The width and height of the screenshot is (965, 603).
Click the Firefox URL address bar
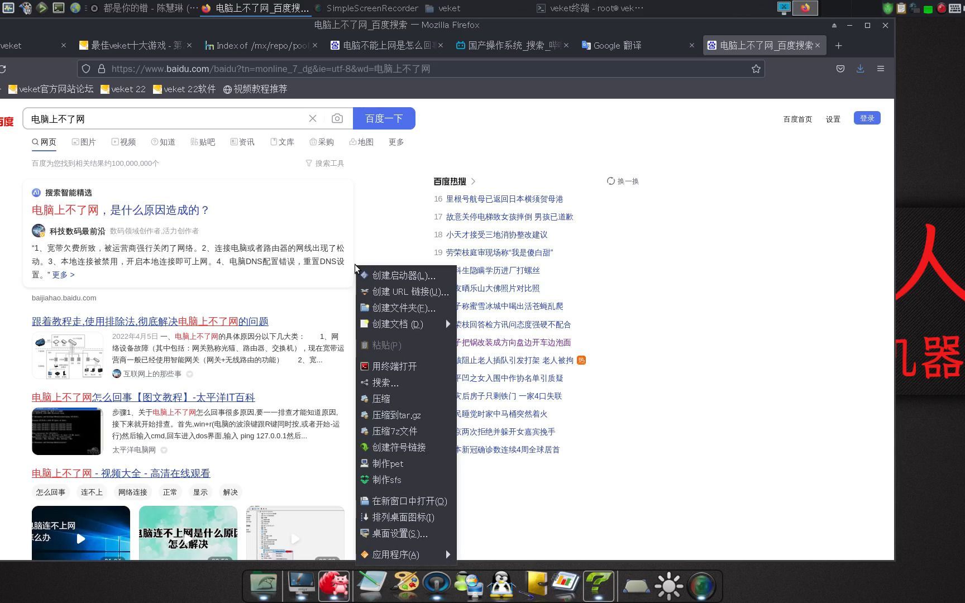[x=421, y=69]
